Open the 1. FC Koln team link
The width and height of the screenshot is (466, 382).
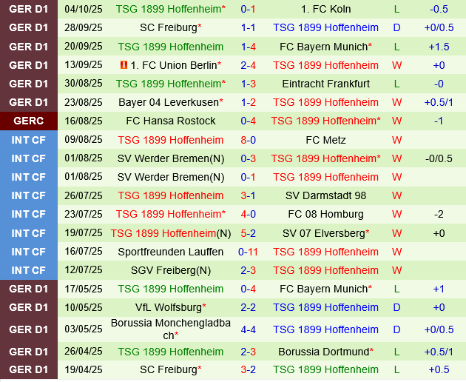pos(325,9)
